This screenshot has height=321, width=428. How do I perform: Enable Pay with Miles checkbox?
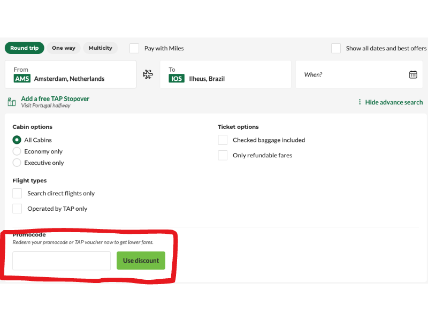point(134,48)
